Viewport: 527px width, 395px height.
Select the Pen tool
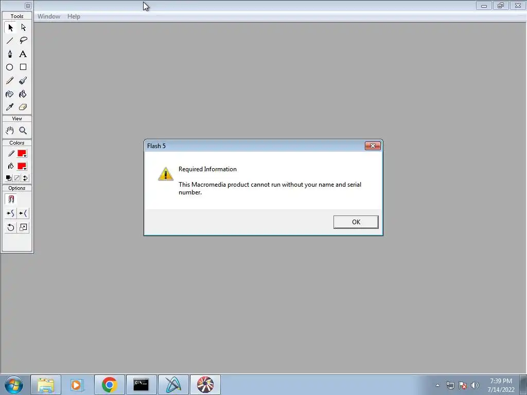pos(10,54)
